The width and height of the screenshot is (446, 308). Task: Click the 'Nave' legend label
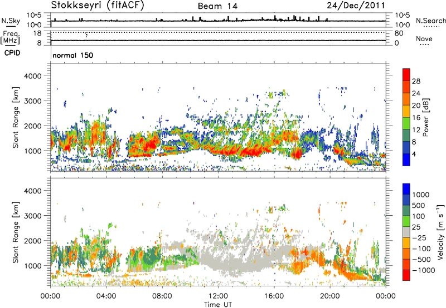point(424,38)
